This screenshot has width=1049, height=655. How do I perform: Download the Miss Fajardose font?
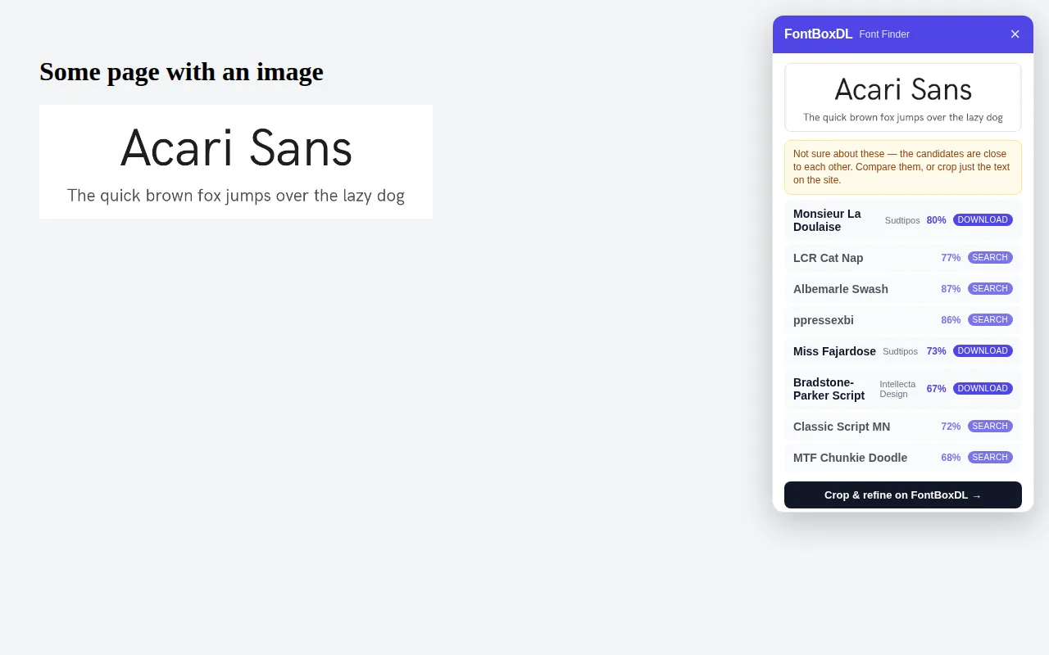tap(983, 351)
